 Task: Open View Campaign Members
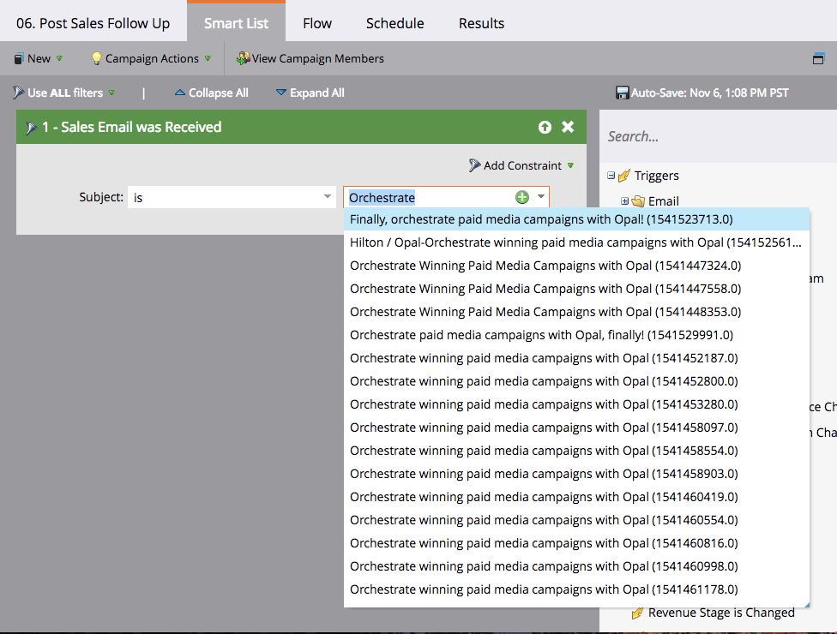310,58
